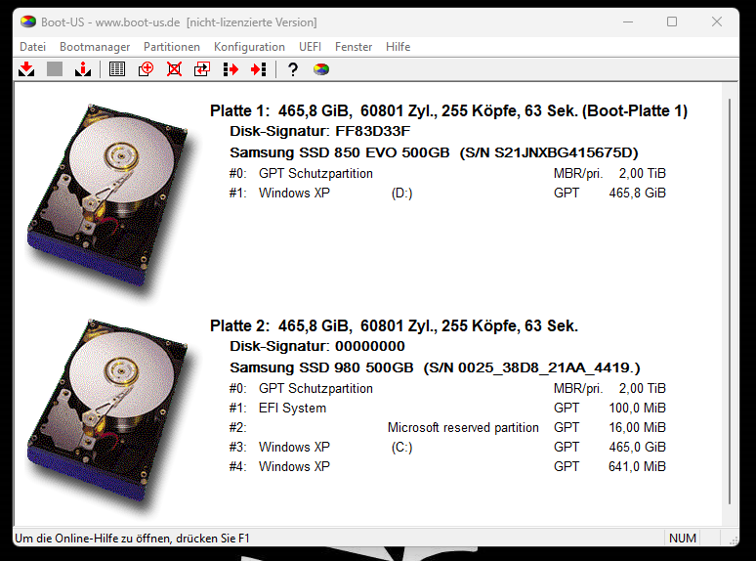Click the two overlapping windows icon with arrows
756x561 pixels.
click(x=202, y=69)
